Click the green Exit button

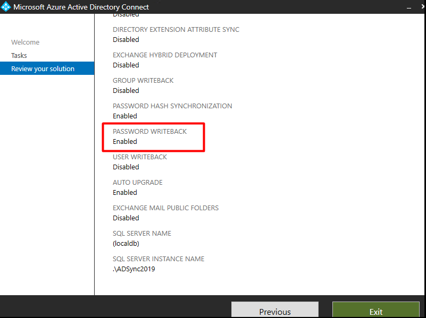pyautogui.click(x=375, y=311)
